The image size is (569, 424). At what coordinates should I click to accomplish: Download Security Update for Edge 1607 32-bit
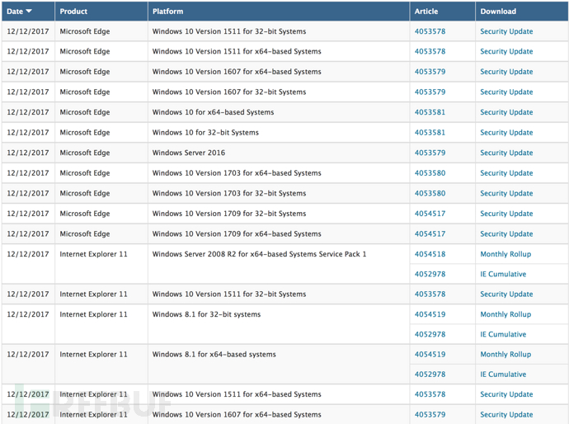click(x=506, y=92)
